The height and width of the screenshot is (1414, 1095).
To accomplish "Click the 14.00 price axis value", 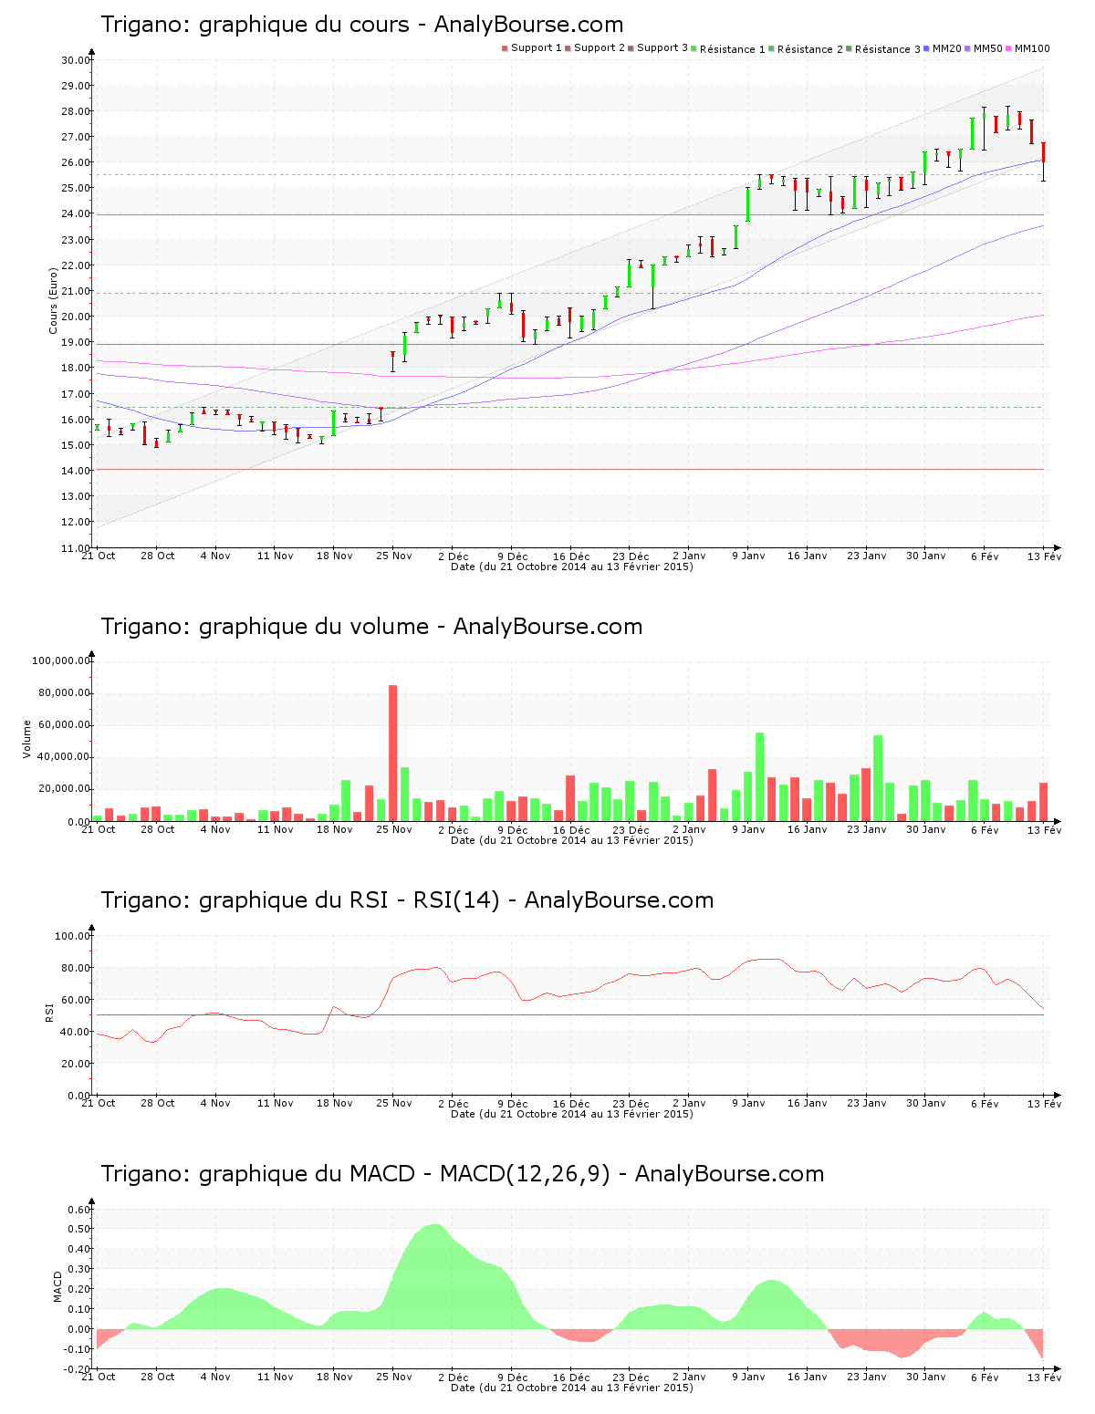I will [x=76, y=471].
